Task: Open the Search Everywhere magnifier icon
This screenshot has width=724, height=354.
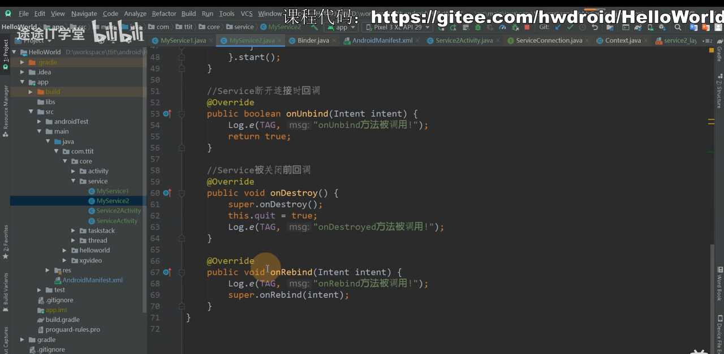Action: (x=678, y=27)
